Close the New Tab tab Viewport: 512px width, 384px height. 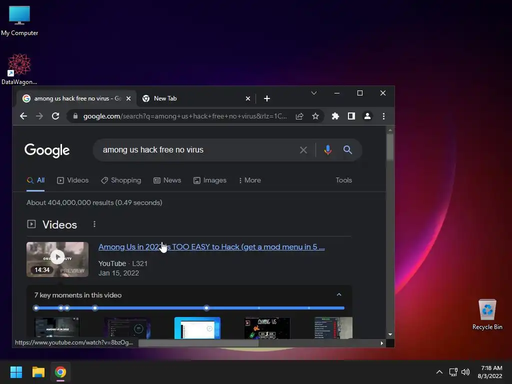coord(248,98)
